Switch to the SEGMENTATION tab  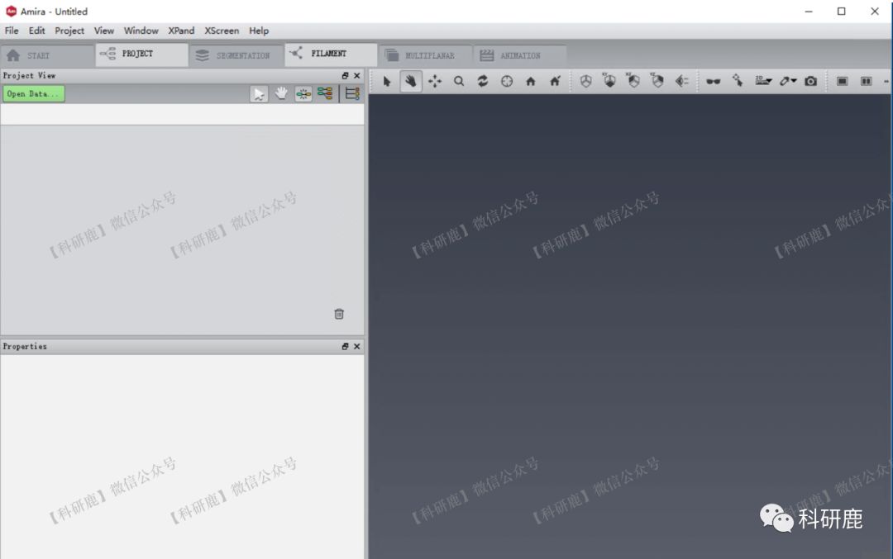(x=235, y=55)
